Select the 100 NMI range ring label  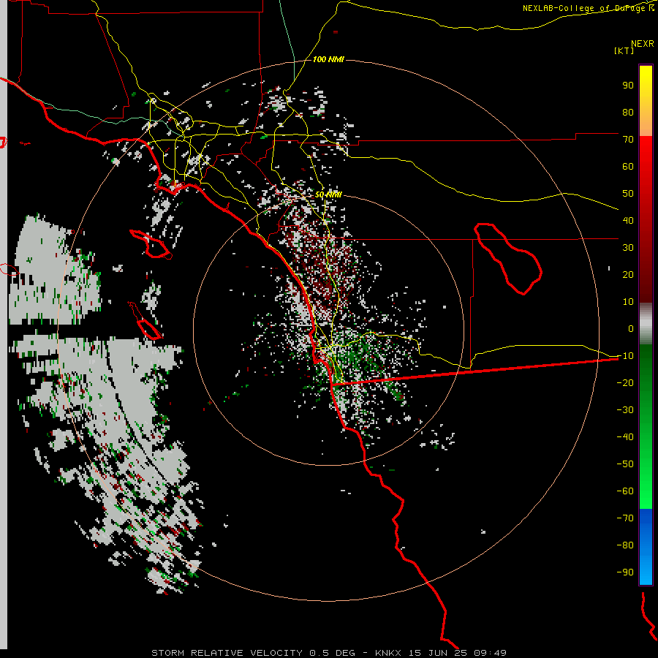click(x=328, y=59)
